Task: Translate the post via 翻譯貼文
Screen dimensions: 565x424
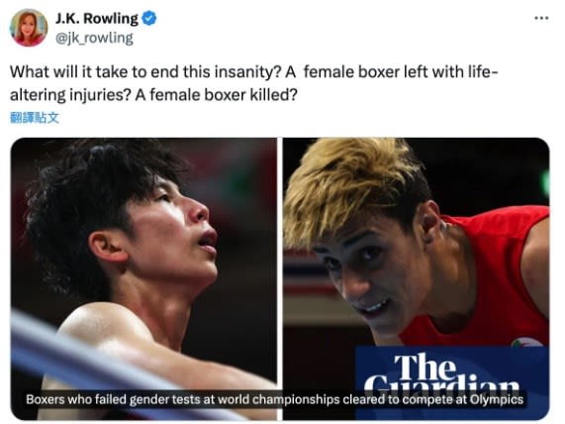Action: [35, 118]
